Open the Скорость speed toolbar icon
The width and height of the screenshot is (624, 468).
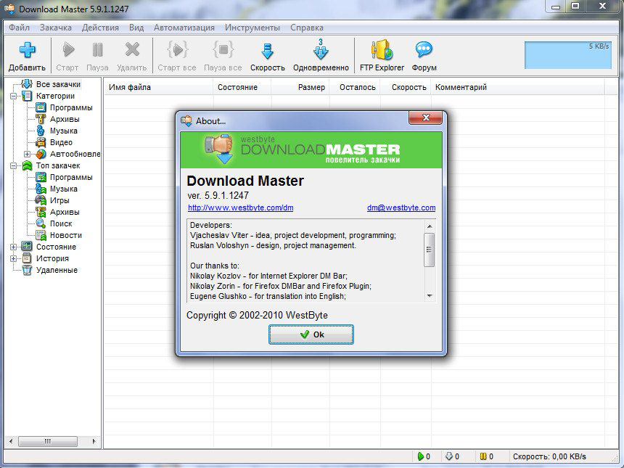point(267,51)
